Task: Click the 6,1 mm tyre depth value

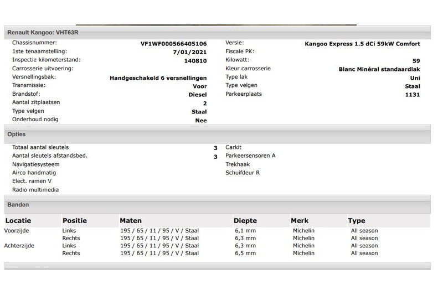Action: click(x=245, y=231)
